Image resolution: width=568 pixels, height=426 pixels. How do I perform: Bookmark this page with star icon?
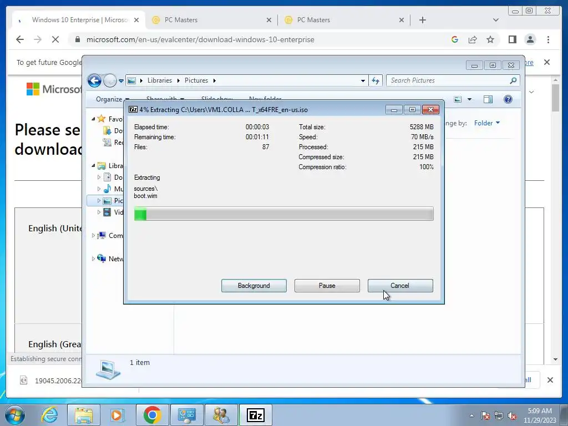(x=490, y=39)
